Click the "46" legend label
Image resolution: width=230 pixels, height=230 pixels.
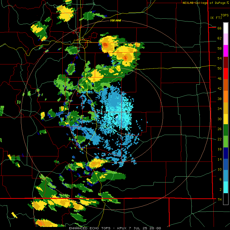[220, 79]
